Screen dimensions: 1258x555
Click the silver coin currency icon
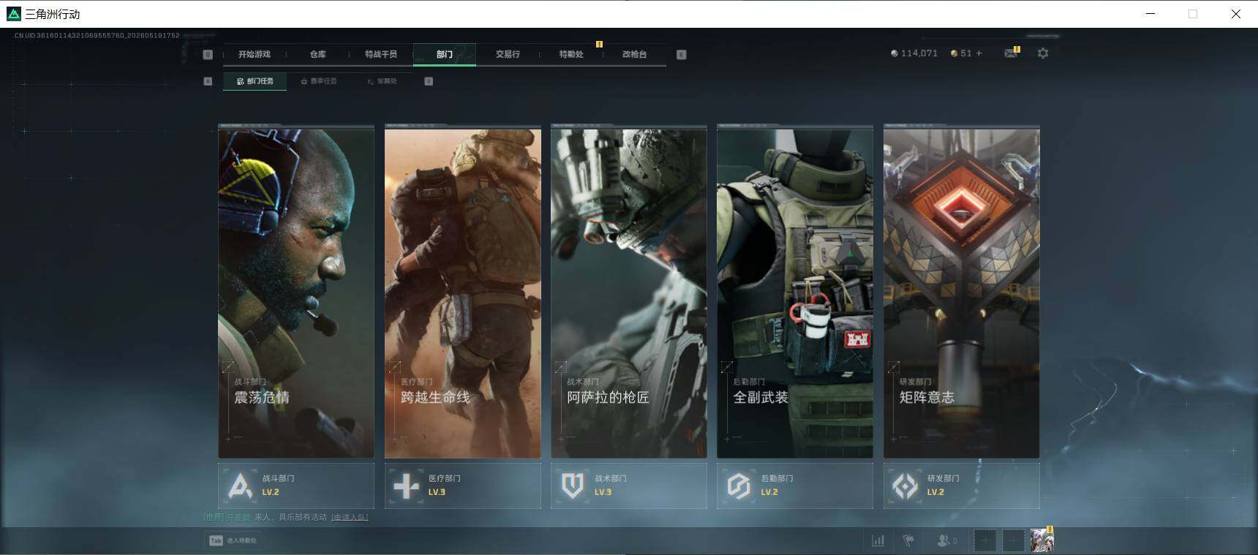894,53
